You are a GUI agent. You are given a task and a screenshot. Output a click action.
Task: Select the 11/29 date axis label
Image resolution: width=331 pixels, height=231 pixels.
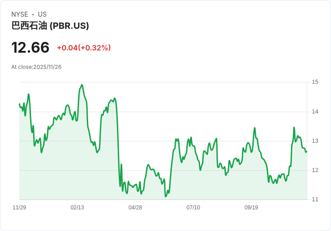pyautogui.click(x=19, y=208)
